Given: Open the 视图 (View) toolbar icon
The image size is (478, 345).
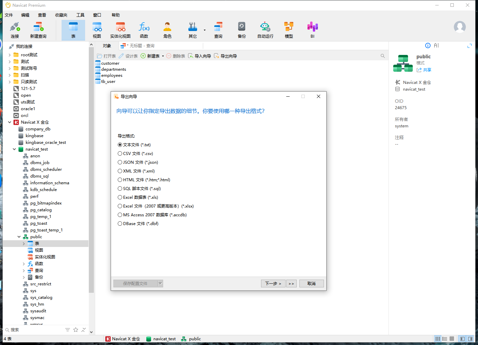Looking at the screenshot, I should pos(97,30).
